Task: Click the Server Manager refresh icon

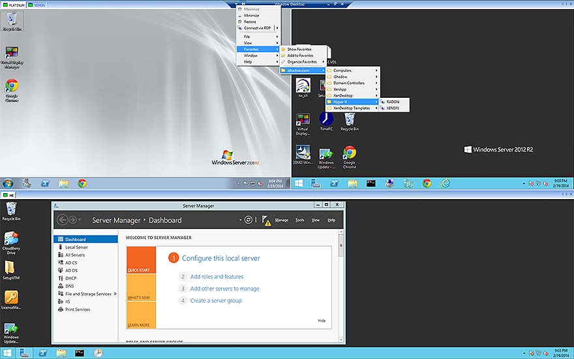Action: 249,220
